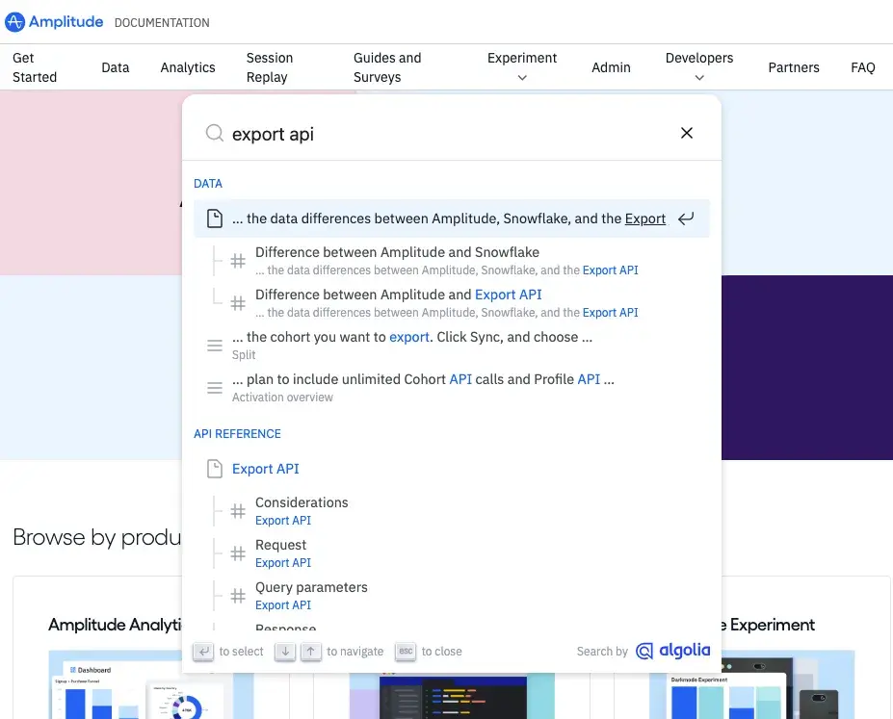Open the Experiment dropdown chevron
Viewport: 893px width, 719px height.
tap(521, 79)
